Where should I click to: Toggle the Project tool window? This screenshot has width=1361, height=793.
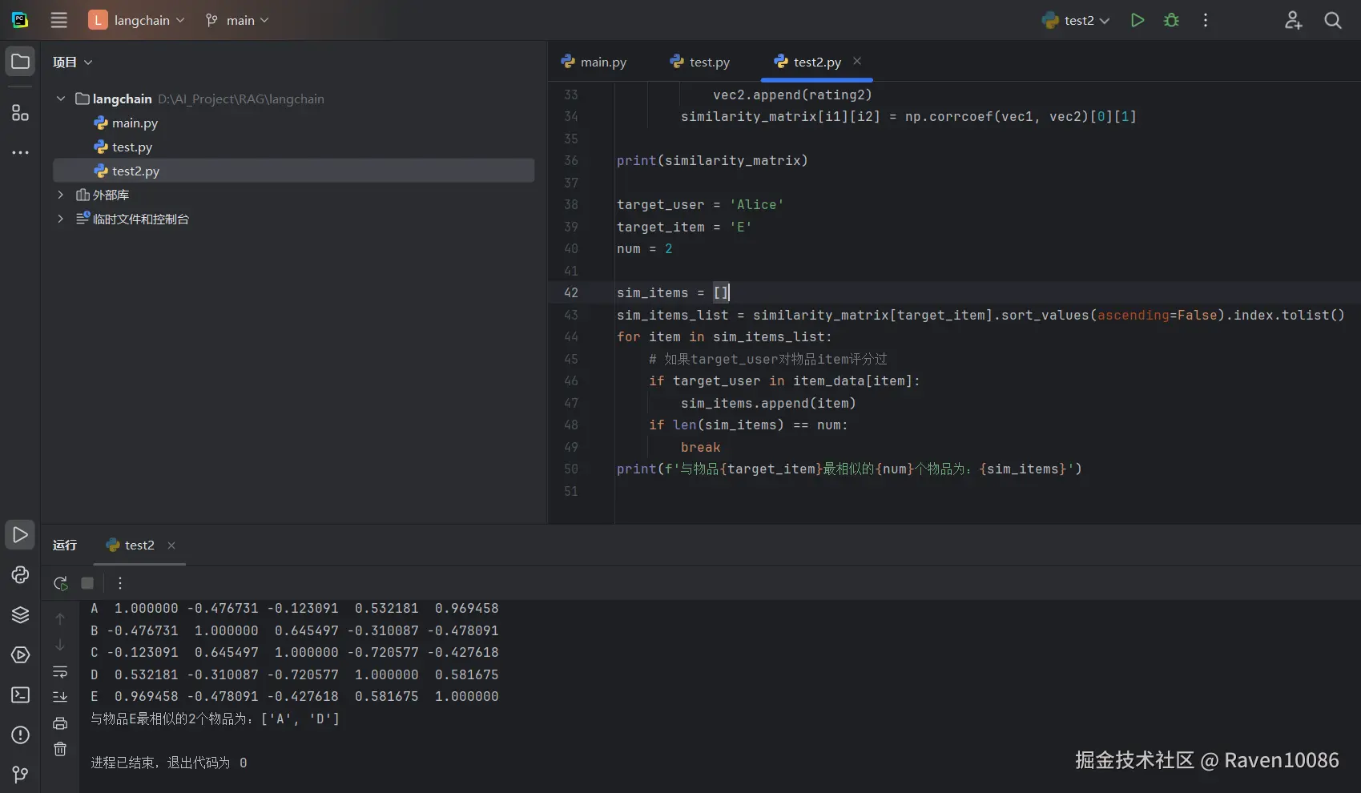[20, 62]
